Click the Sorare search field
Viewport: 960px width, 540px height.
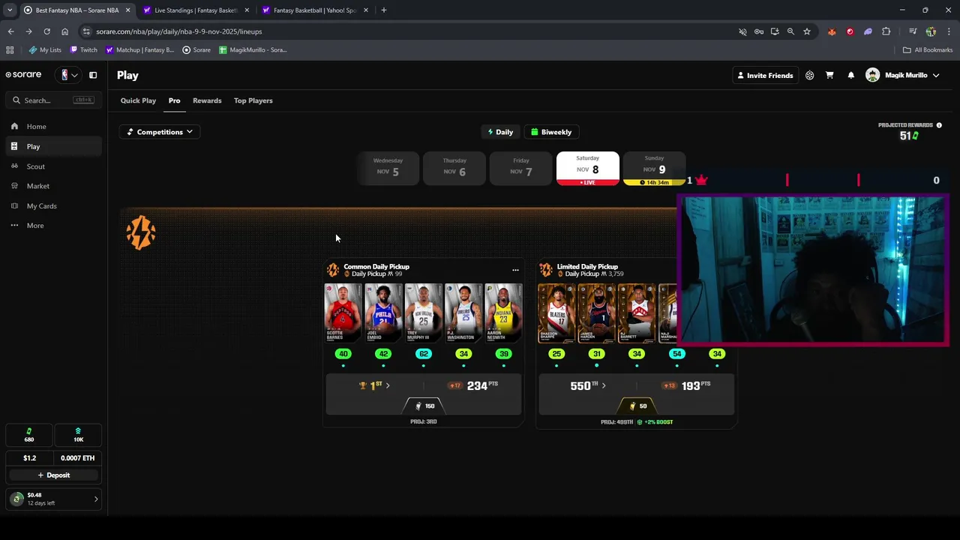click(x=52, y=100)
